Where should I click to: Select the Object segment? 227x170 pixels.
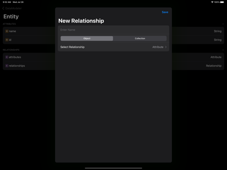coord(87,39)
